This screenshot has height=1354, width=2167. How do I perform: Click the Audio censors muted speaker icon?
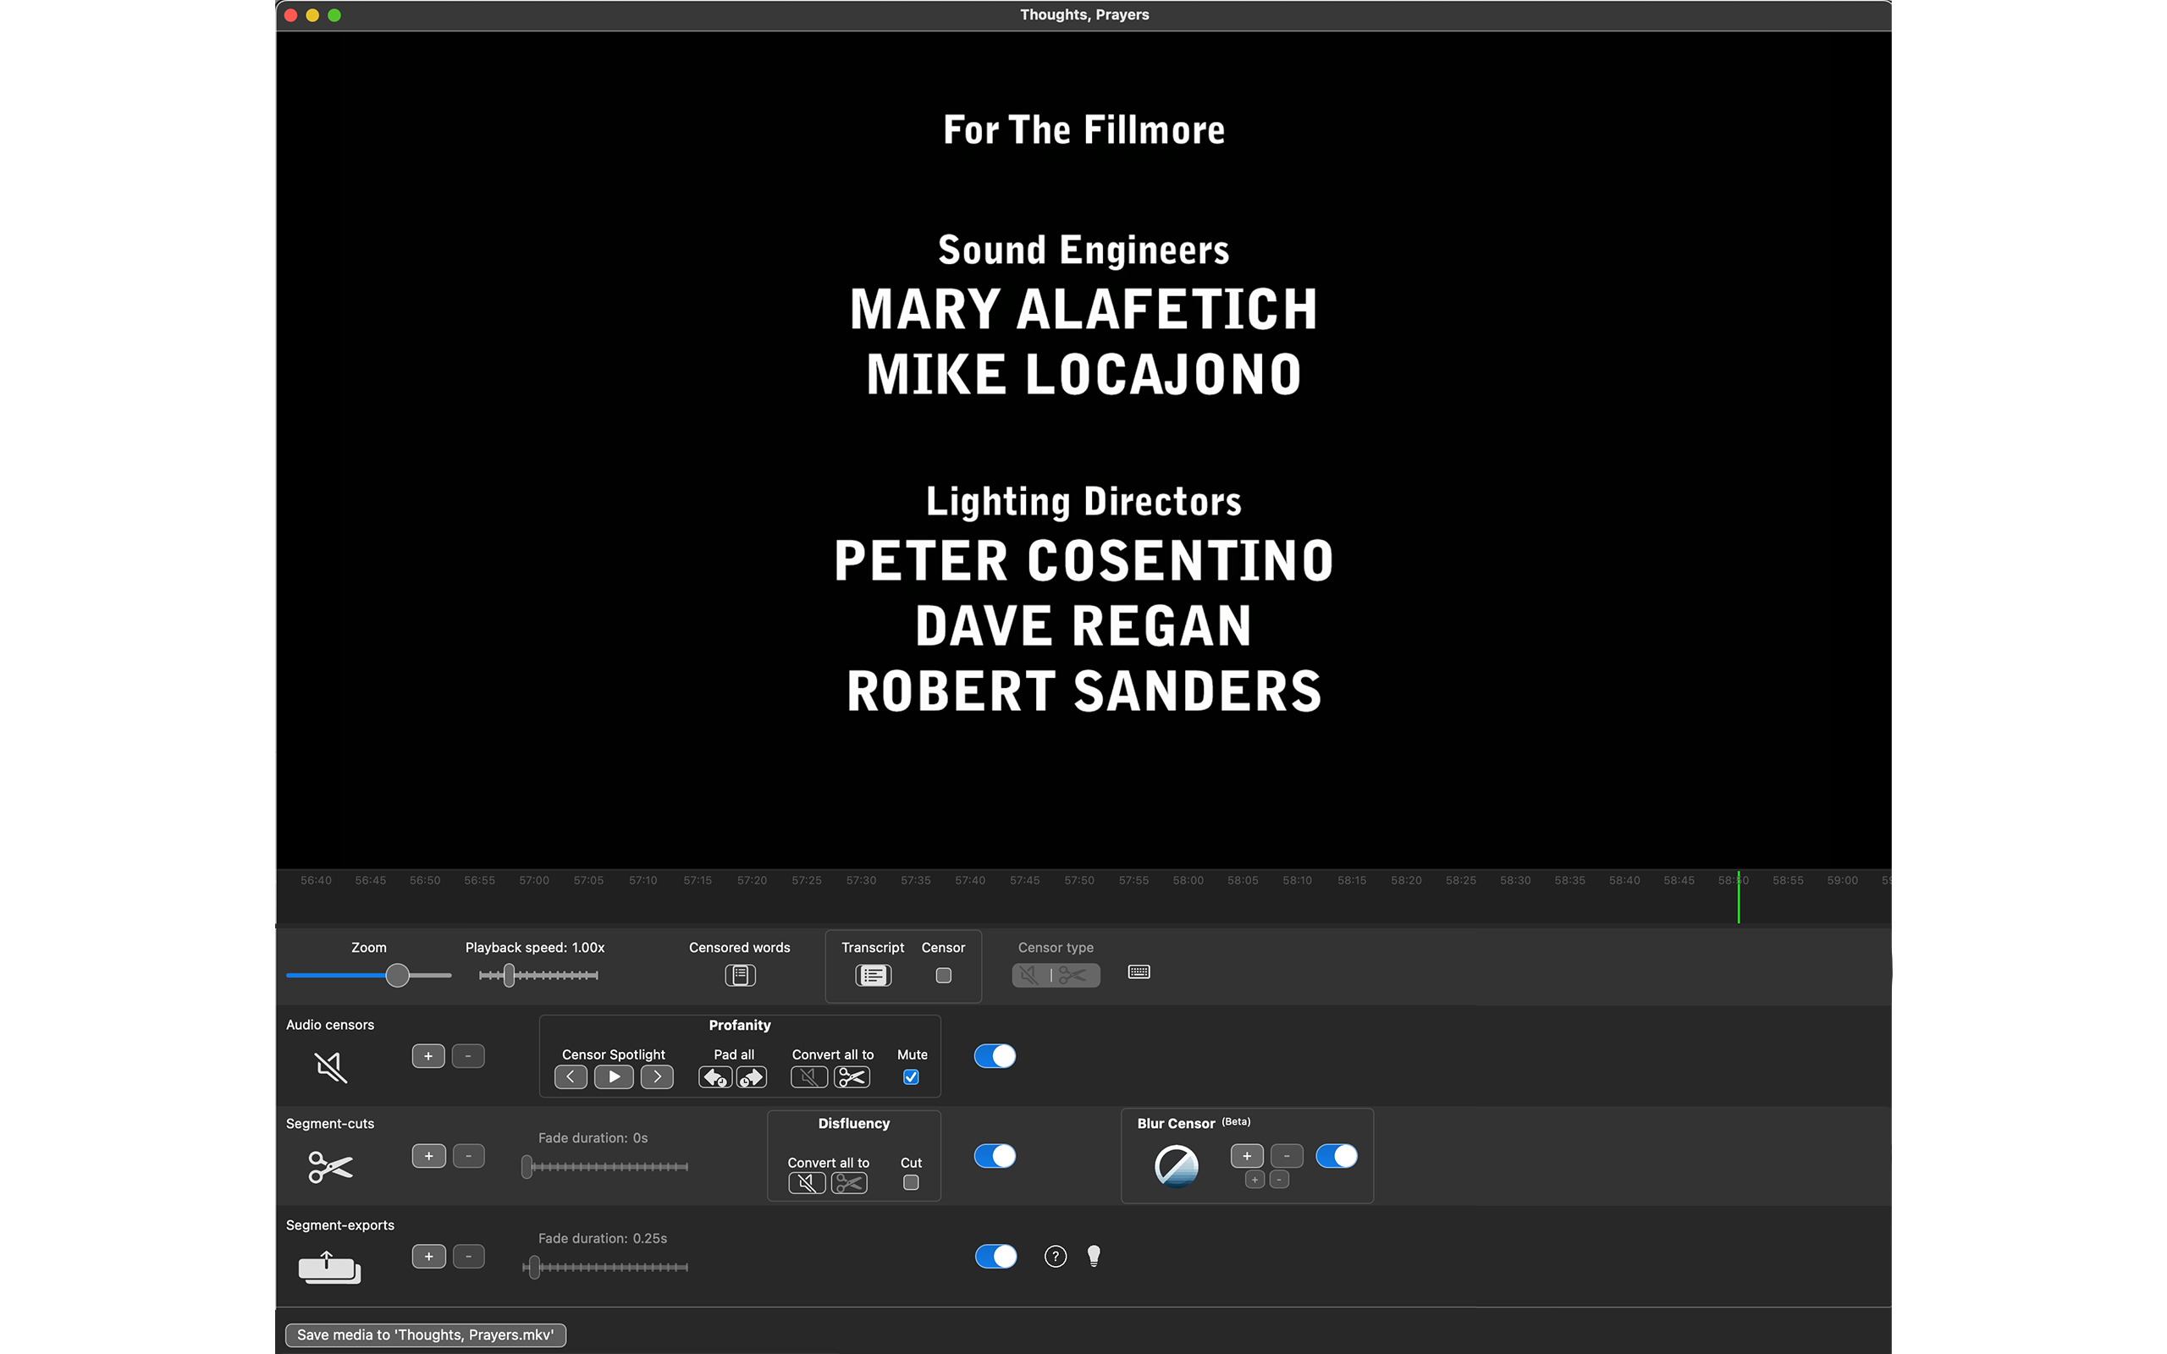coord(330,1066)
